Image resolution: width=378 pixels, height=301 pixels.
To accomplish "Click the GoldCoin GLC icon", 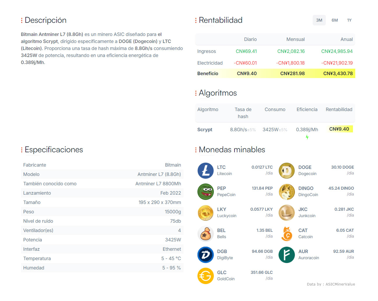I will pyautogui.click(x=206, y=276).
